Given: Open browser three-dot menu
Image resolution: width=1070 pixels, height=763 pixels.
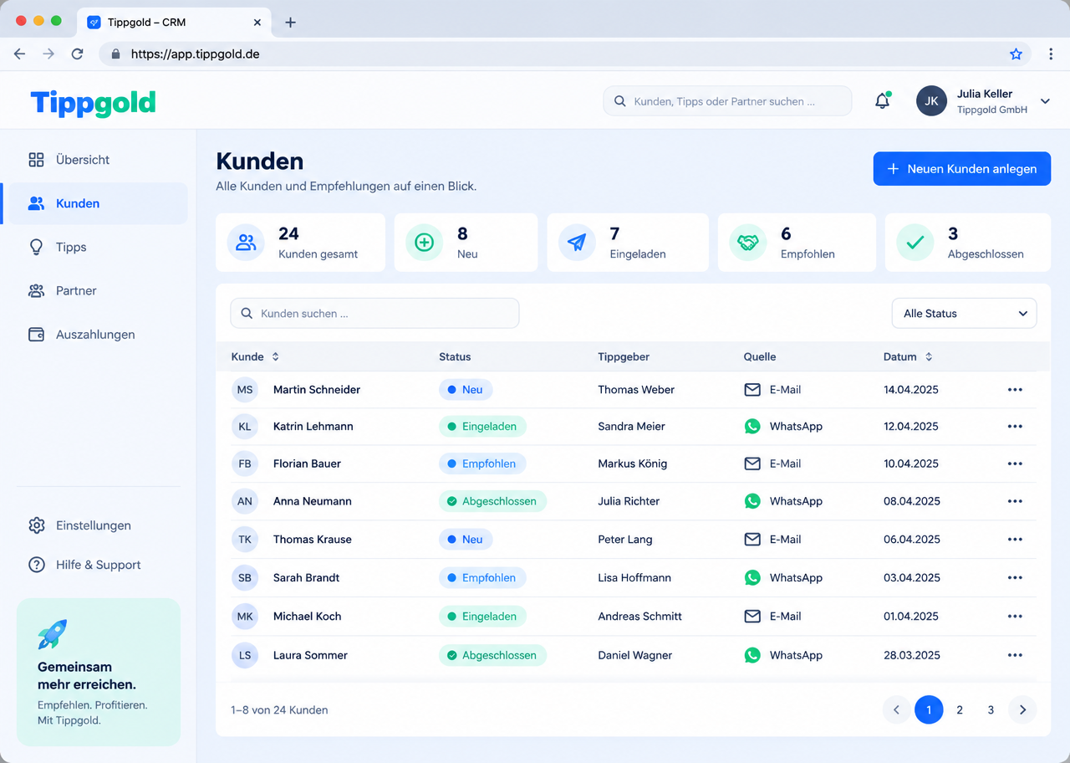Looking at the screenshot, I should click(x=1051, y=54).
